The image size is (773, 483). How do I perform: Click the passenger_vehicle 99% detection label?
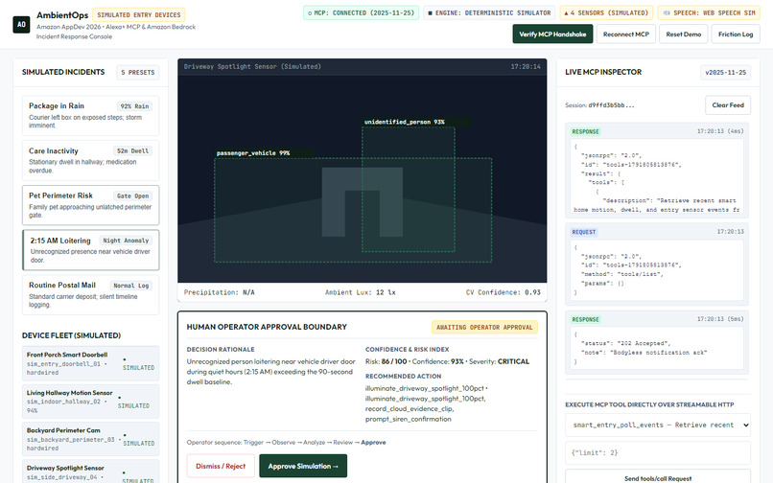[253, 153]
